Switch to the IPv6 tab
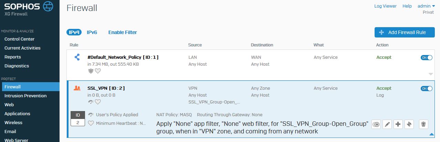Image resolution: width=440 pixels, height=142 pixels. coord(92,32)
